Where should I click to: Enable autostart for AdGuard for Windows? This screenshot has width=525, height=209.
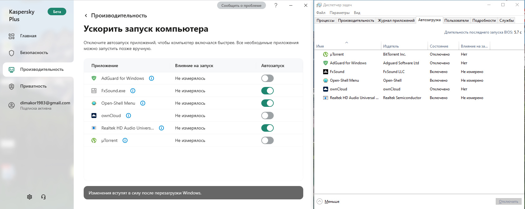[x=267, y=78]
